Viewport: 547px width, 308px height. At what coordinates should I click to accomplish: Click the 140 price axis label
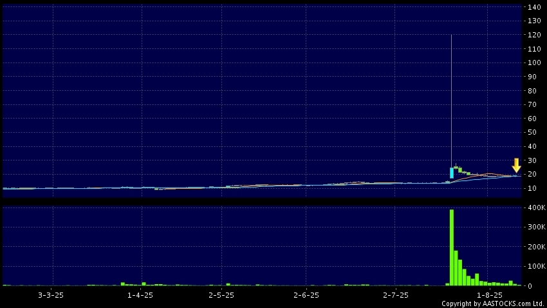(534, 7)
